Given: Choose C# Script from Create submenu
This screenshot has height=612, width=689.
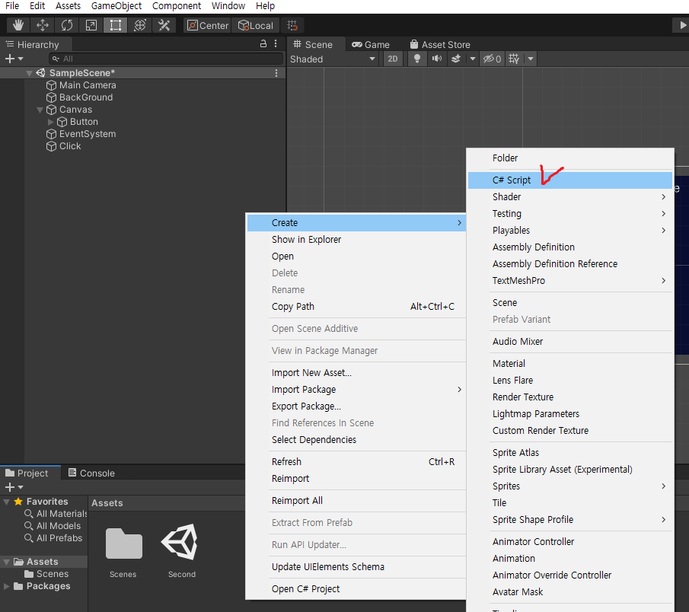Looking at the screenshot, I should point(570,180).
